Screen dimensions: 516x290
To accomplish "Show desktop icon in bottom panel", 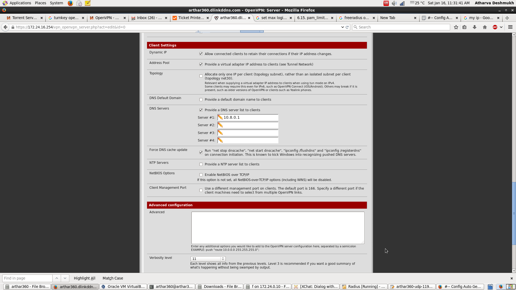I will click(490, 287).
